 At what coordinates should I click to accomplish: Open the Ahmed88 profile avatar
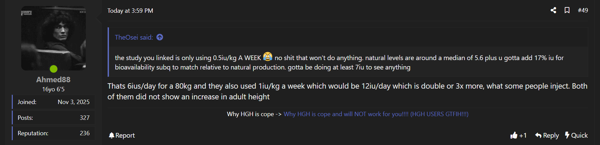tap(53, 38)
